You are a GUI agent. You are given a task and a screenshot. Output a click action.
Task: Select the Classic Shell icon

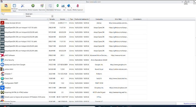(x=2, y=78)
